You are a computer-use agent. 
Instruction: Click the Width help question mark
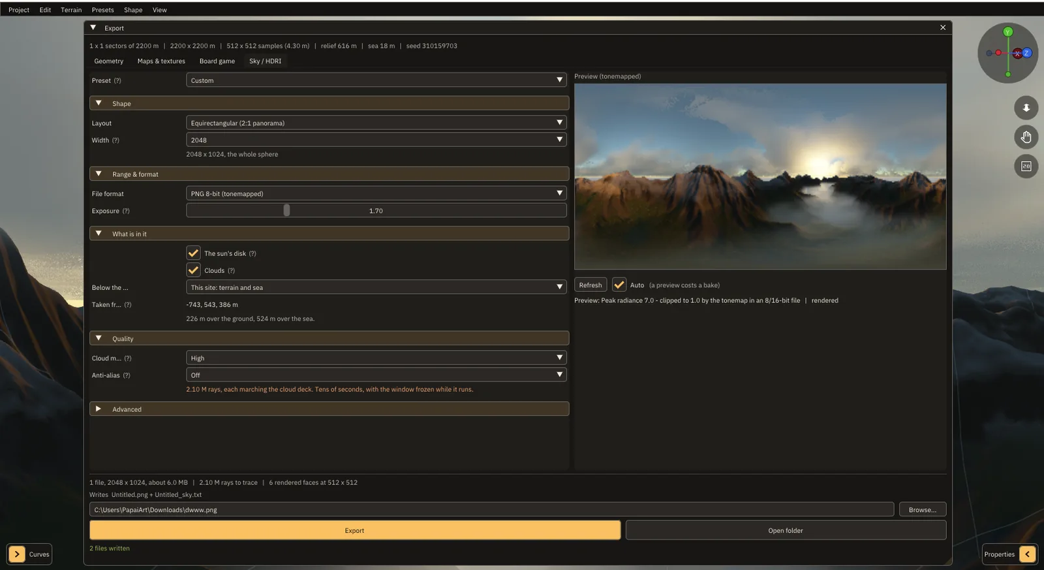click(115, 140)
